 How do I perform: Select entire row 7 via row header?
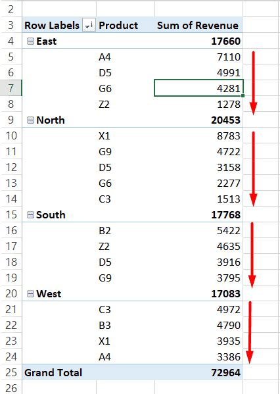pyautogui.click(x=11, y=88)
